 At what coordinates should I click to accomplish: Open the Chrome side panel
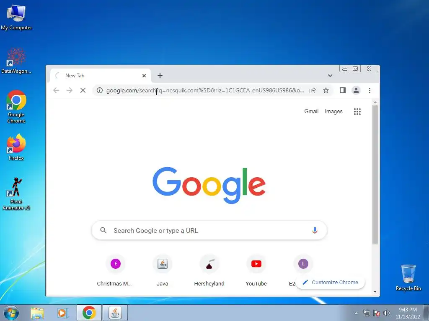(343, 90)
